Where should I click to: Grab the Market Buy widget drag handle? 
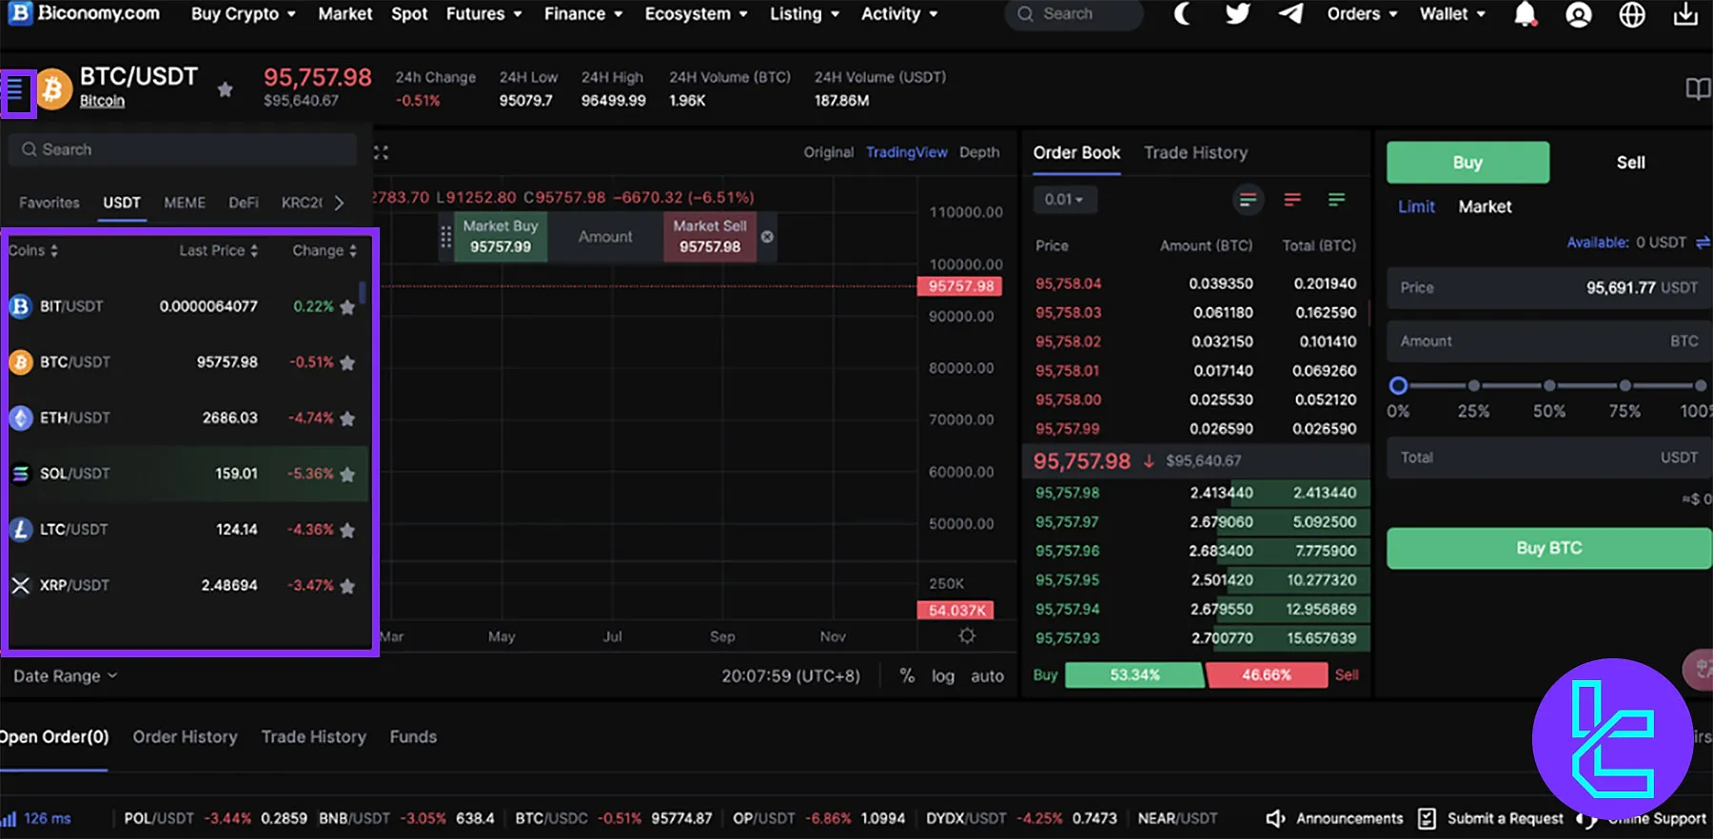pos(445,237)
